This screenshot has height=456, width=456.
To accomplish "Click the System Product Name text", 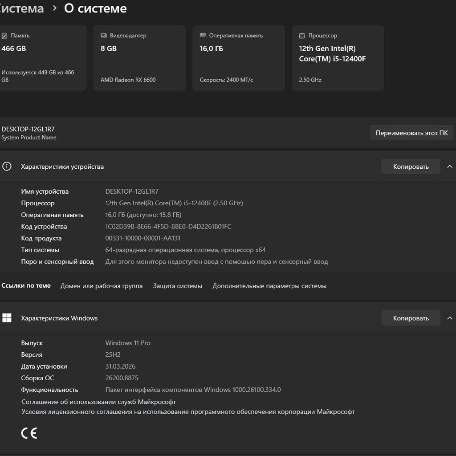I will pyautogui.click(x=29, y=137).
